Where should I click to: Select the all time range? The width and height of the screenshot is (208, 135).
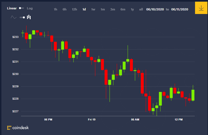(141, 9)
